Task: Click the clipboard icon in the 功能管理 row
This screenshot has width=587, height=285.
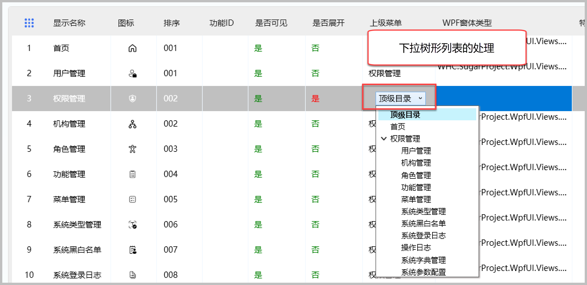Action: point(132,174)
